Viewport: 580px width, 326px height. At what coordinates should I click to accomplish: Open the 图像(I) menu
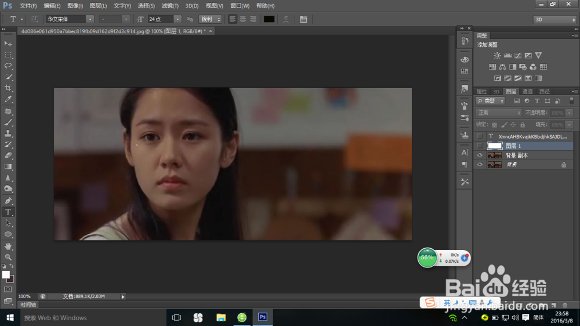pyautogui.click(x=75, y=6)
